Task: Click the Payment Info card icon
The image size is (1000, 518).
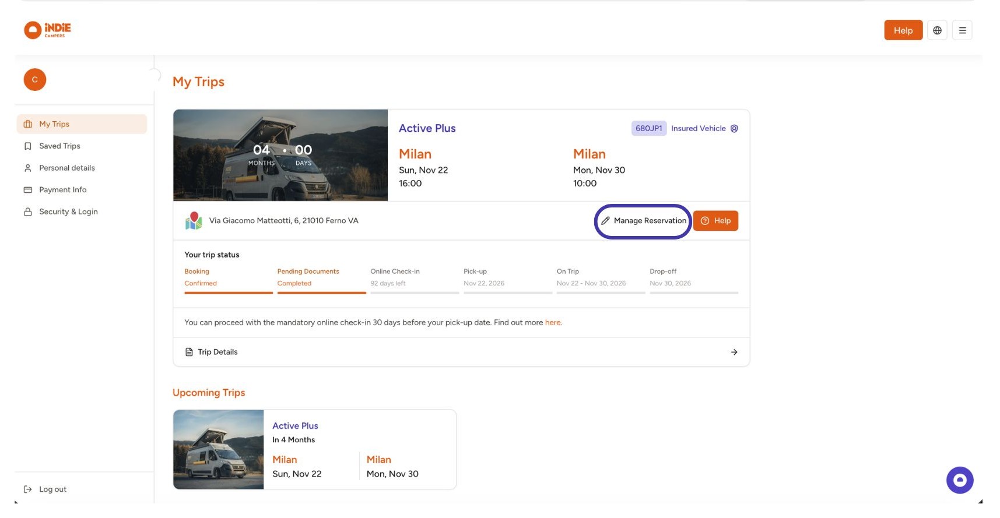Action: coord(27,190)
